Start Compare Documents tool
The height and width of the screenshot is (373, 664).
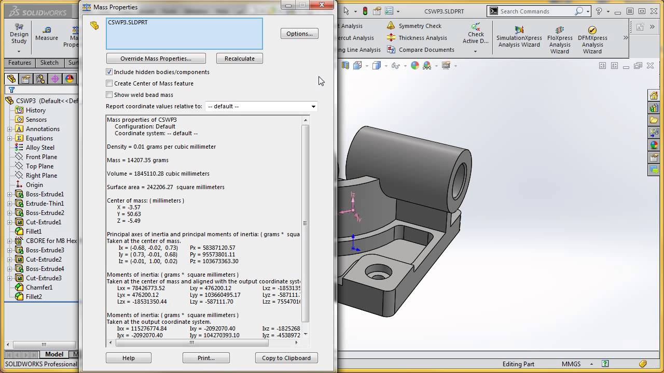click(421, 50)
